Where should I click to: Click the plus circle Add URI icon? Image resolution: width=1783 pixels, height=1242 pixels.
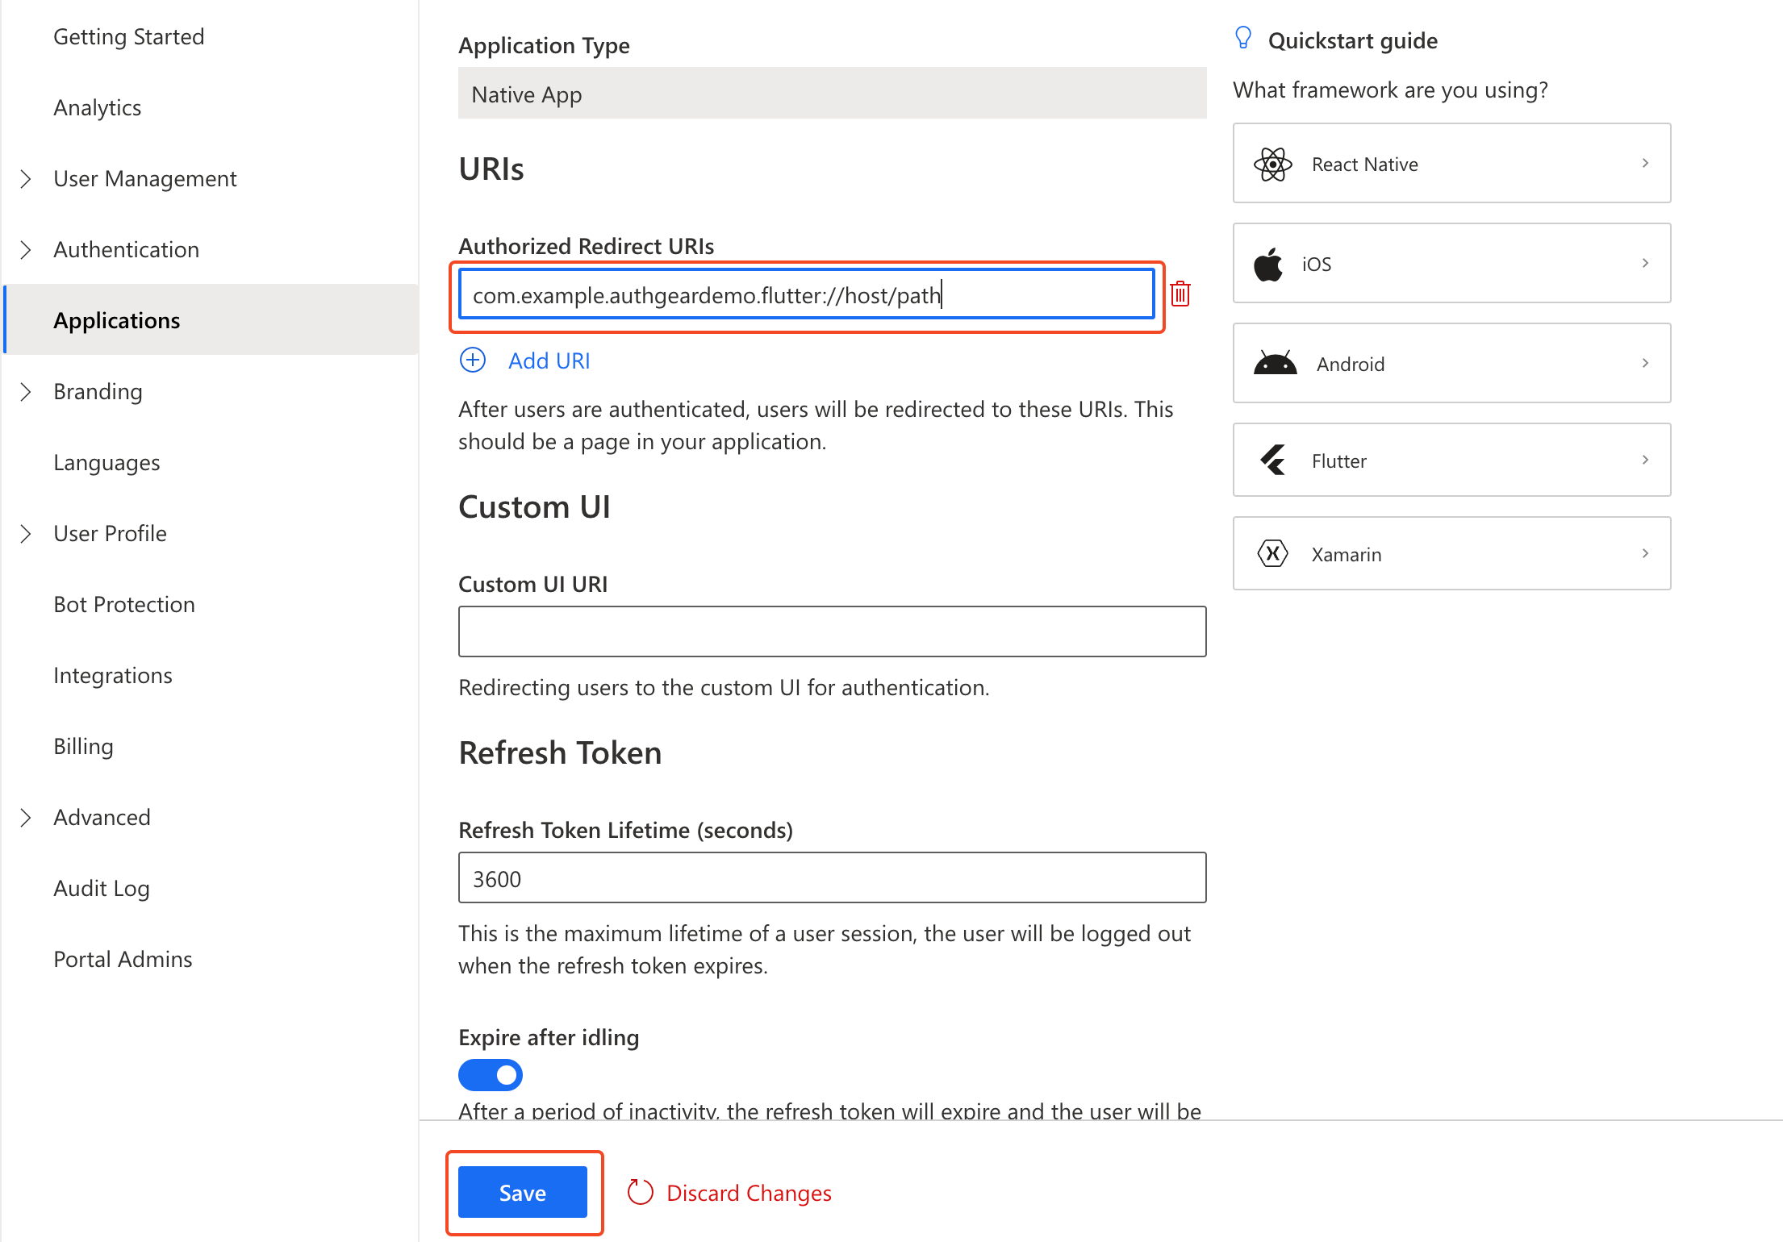coord(473,361)
